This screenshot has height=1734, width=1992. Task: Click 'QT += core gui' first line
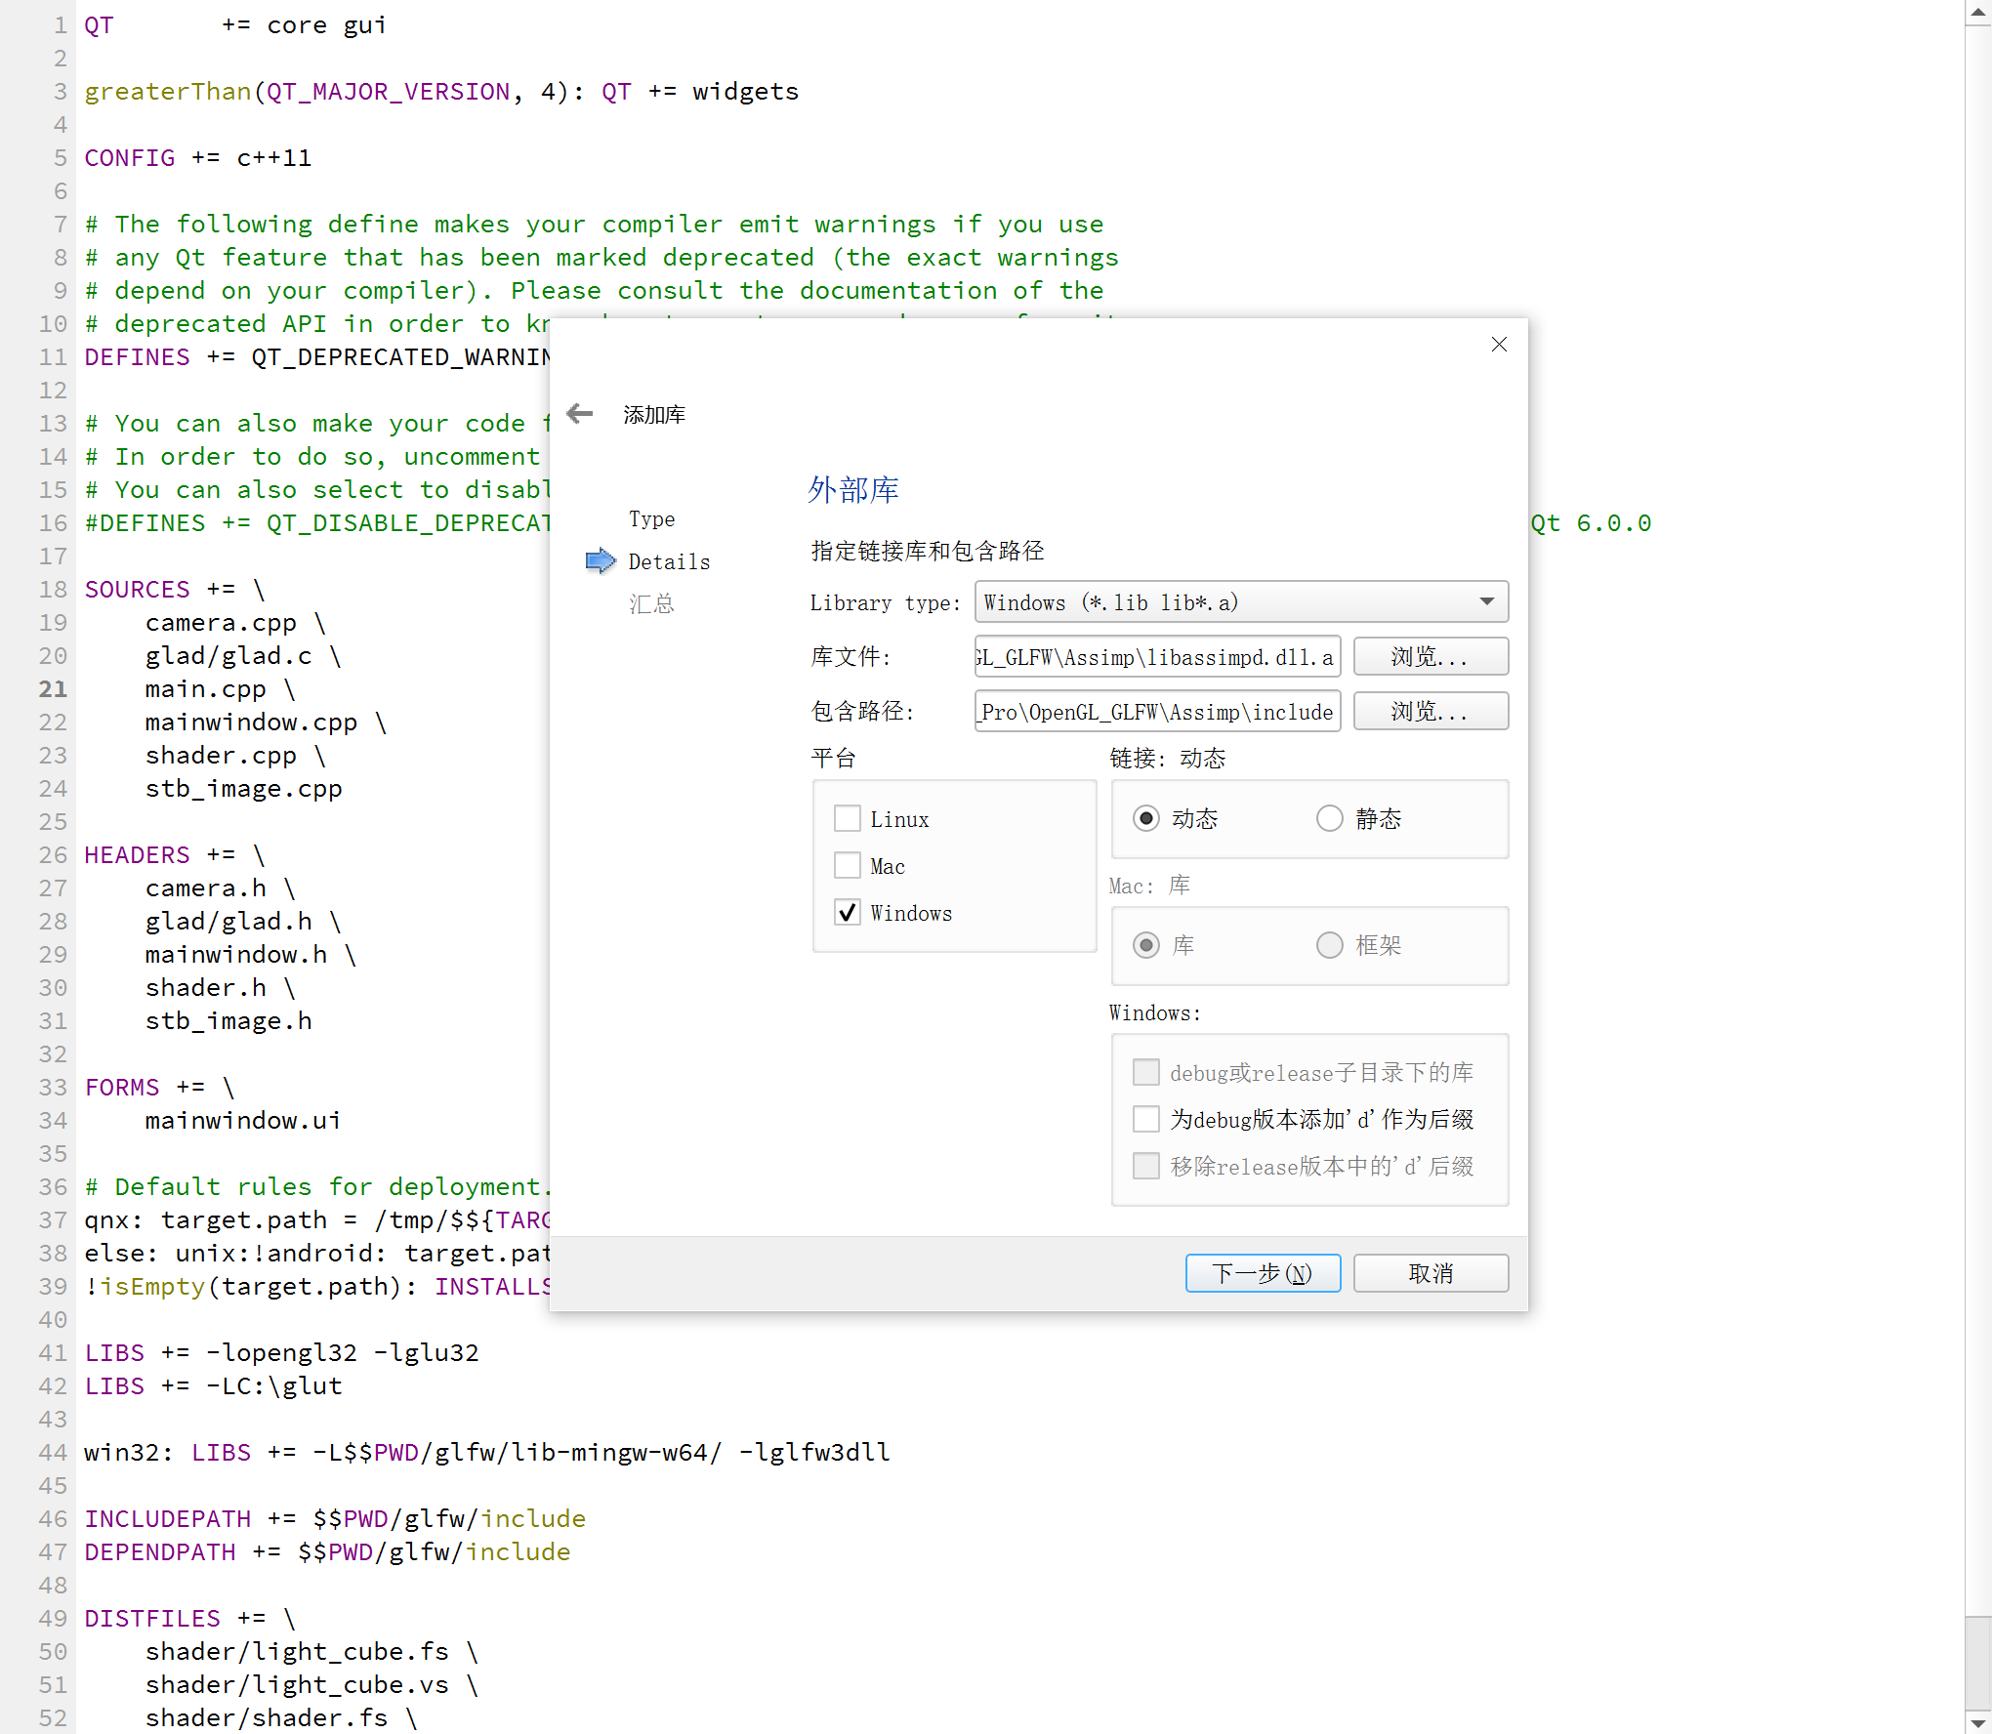[235, 24]
